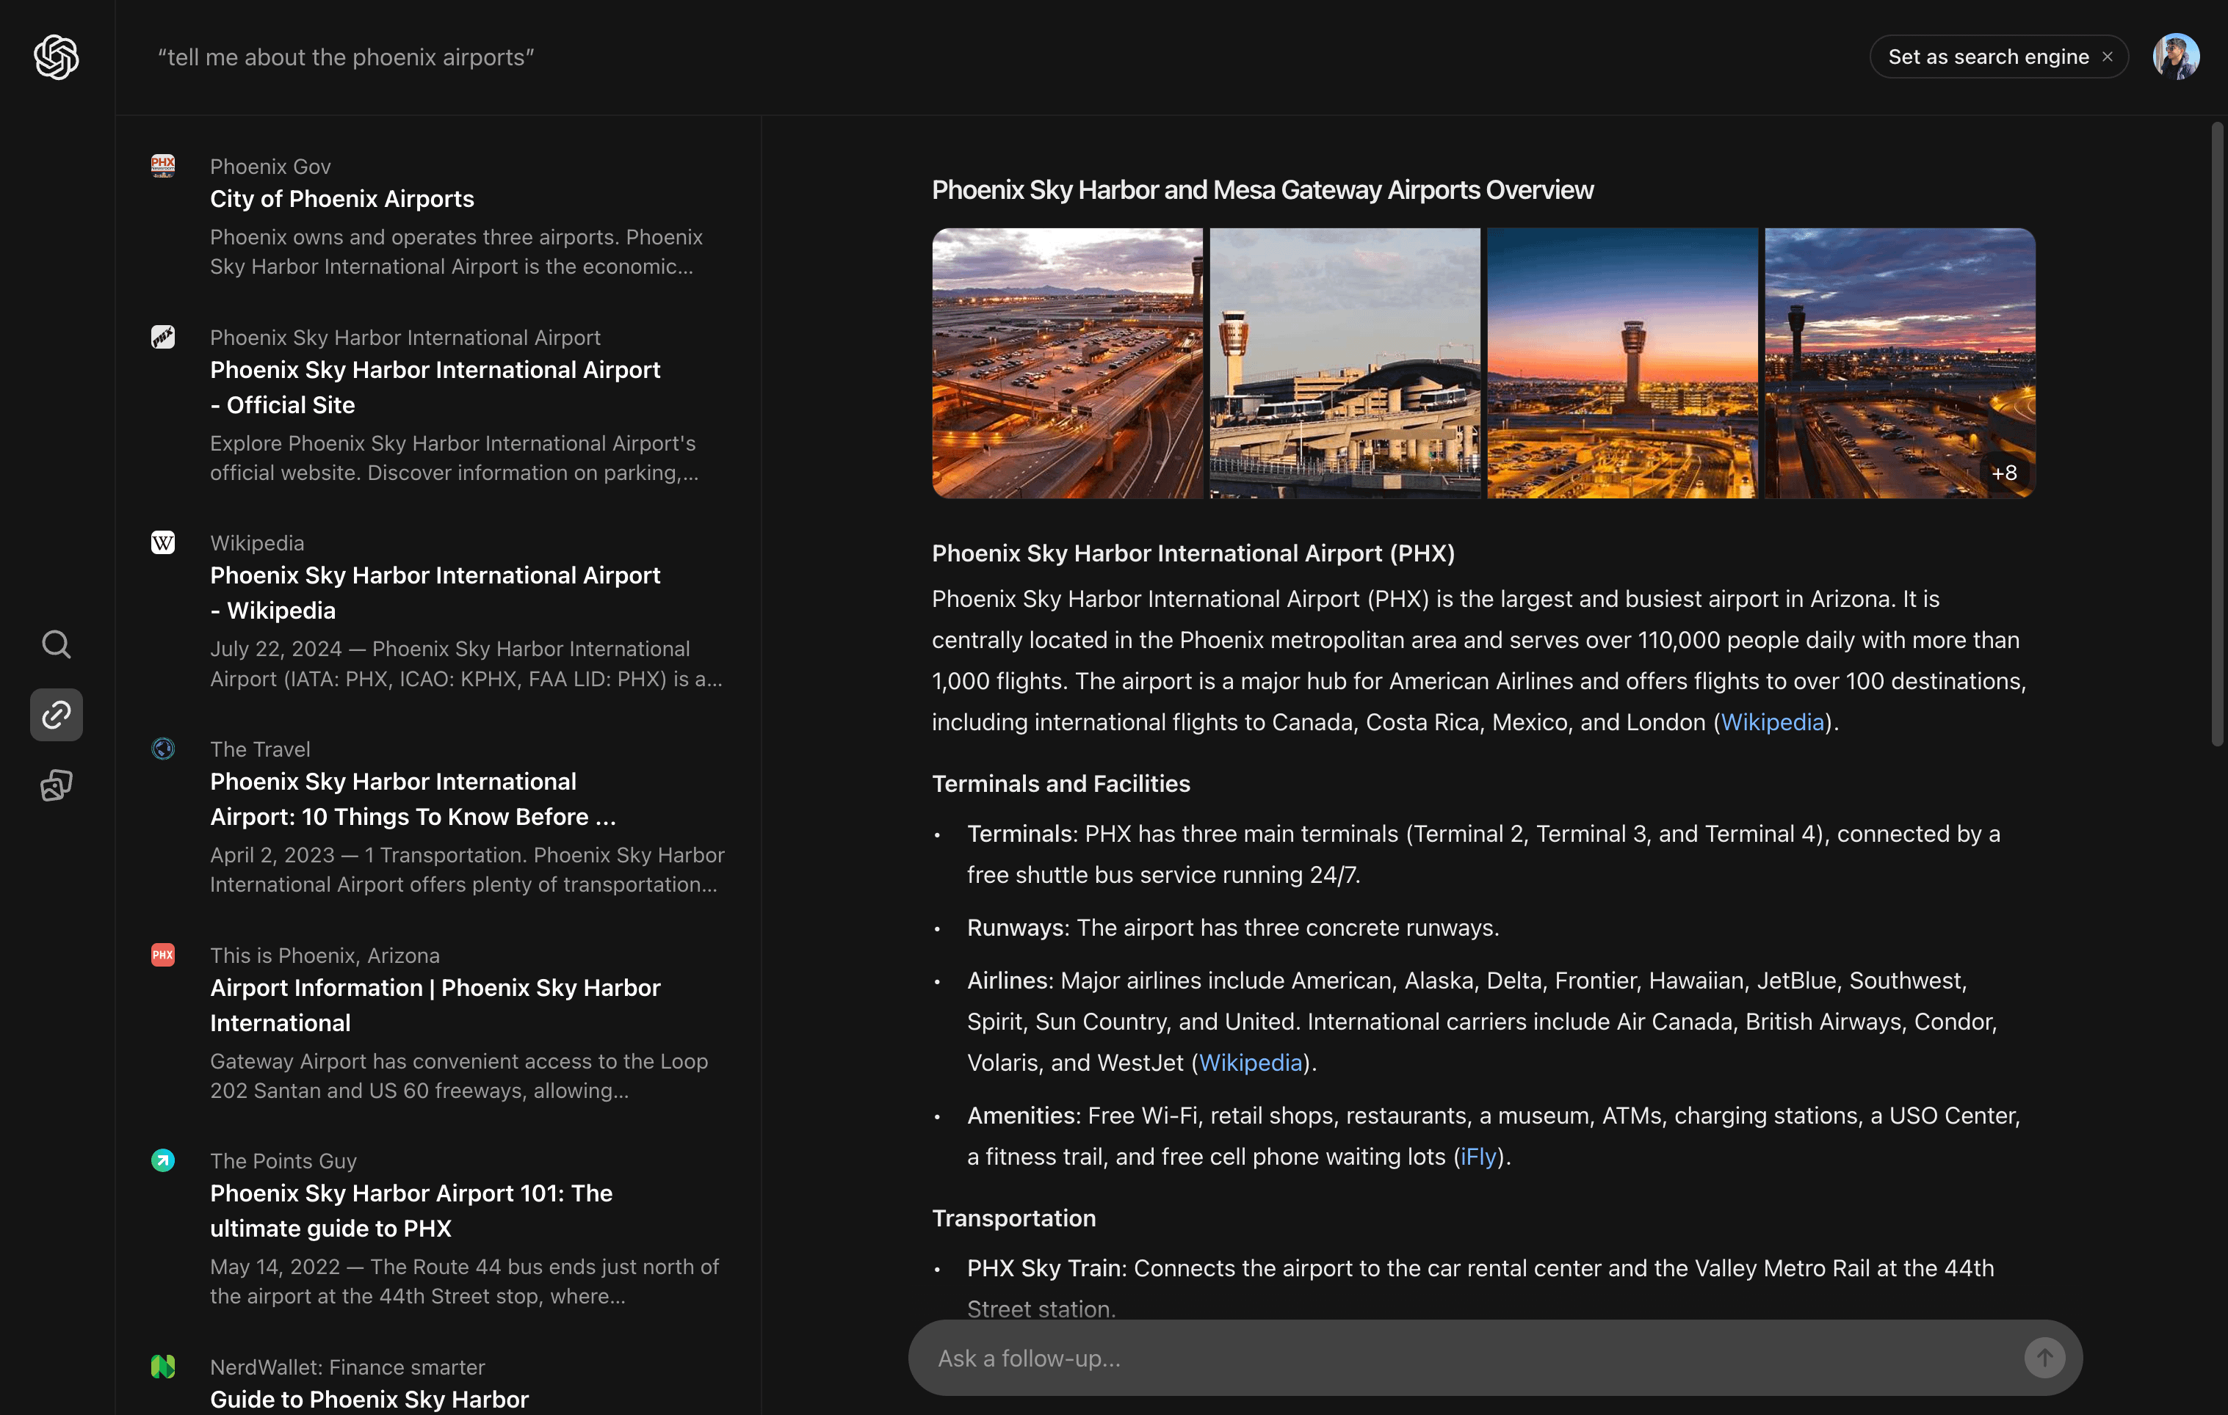Click the page vertical scrollbar
The width and height of the screenshot is (2228, 1415).
(2217, 434)
